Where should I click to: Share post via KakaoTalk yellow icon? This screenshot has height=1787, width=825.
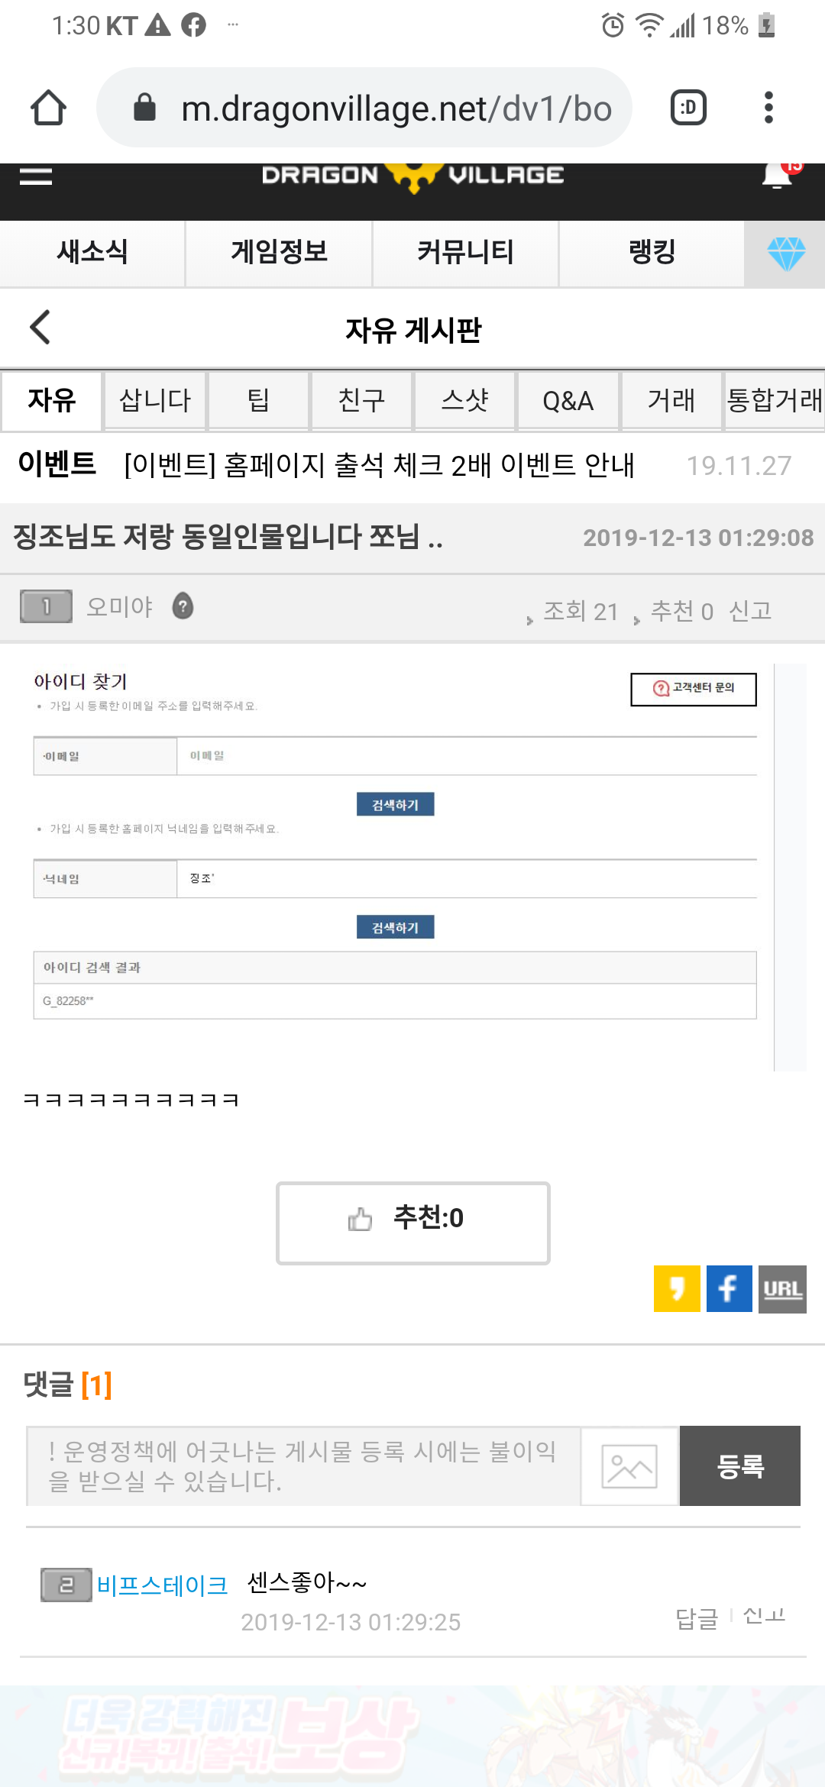pyautogui.click(x=677, y=1289)
